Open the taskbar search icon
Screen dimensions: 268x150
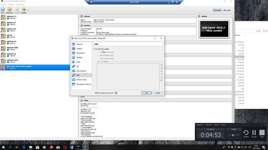10,147
